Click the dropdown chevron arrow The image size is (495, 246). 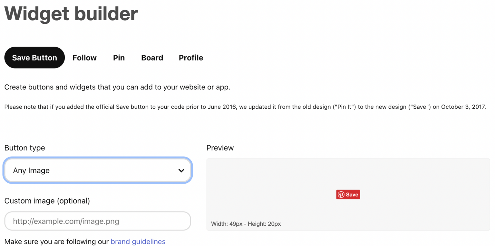coord(181,170)
